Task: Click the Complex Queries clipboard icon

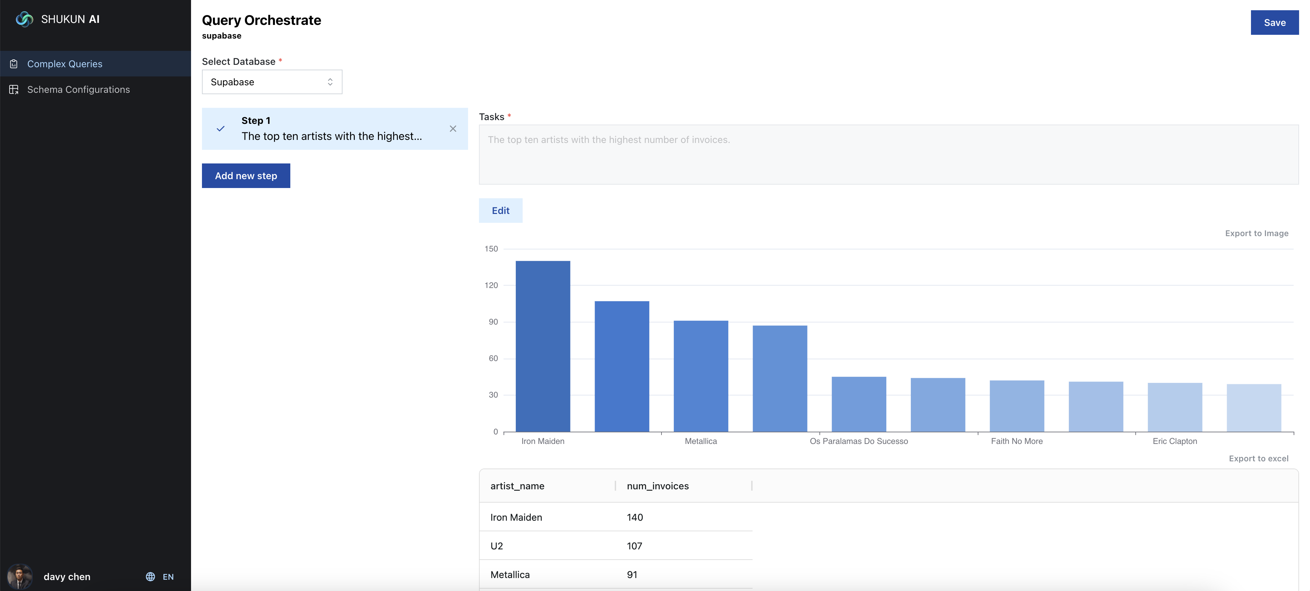Action: pos(14,64)
